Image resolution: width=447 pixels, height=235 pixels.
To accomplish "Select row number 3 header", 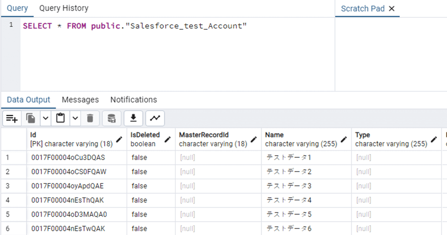I will click(x=8, y=186).
